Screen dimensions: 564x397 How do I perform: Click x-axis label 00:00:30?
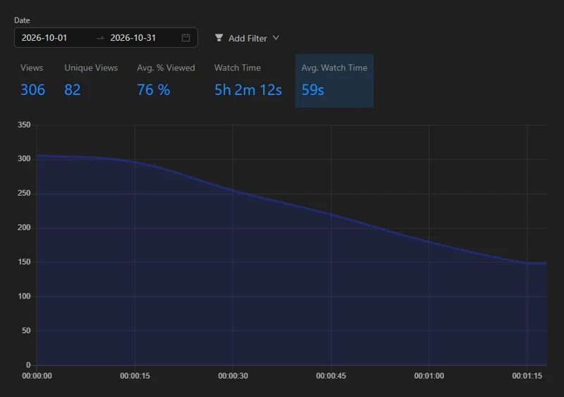(x=233, y=376)
